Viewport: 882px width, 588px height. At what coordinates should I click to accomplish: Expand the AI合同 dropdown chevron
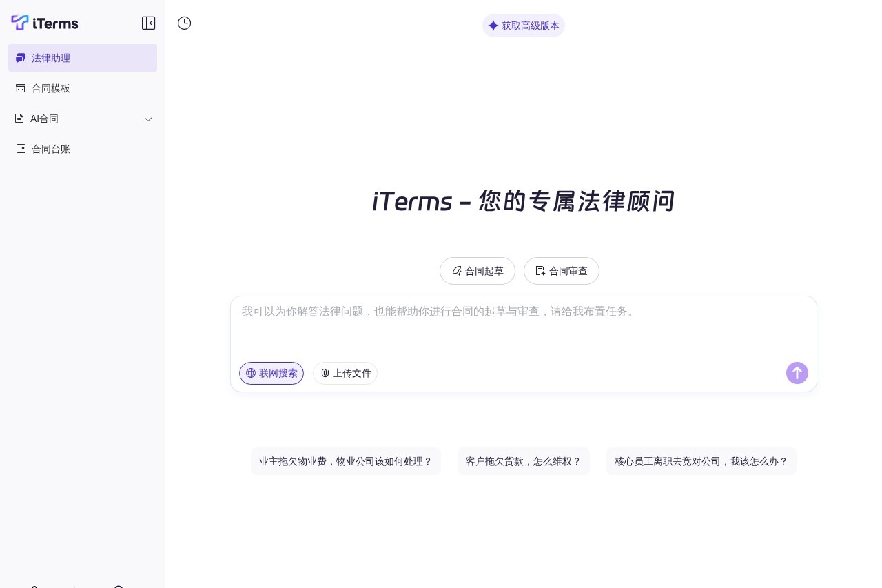[x=148, y=119]
